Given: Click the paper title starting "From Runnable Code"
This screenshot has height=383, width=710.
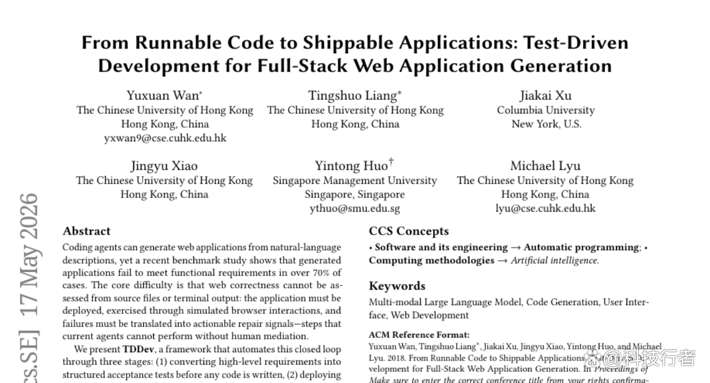Looking at the screenshot, I should click(x=355, y=54).
